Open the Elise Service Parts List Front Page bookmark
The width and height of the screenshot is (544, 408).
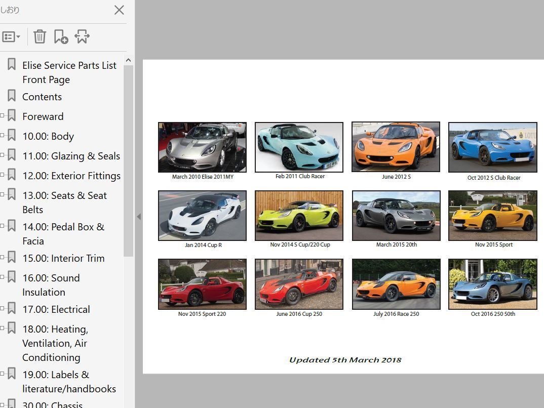click(69, 72)
